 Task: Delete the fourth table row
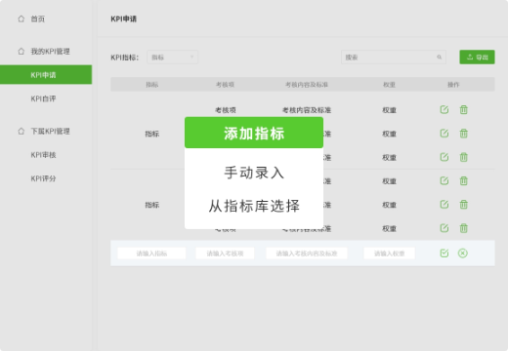(463, 181)
